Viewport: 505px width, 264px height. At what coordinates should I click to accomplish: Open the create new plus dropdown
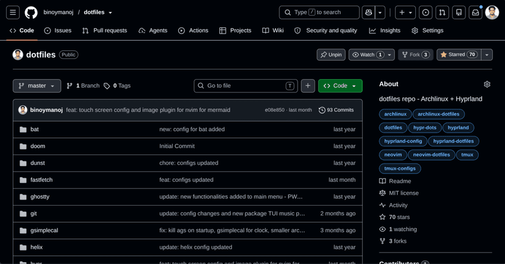pos(405,13)
